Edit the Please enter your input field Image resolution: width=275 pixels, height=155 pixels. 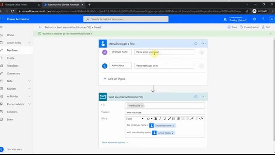tap(164, 52)
